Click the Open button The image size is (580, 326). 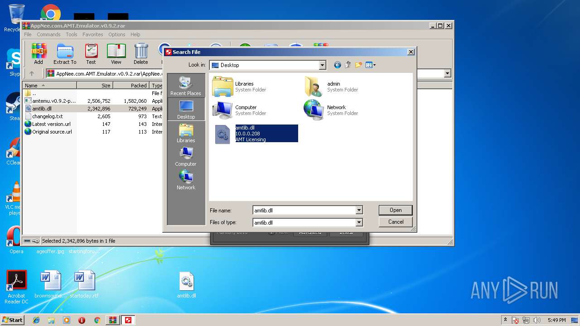pyautogui.click(x=396, y=210)
